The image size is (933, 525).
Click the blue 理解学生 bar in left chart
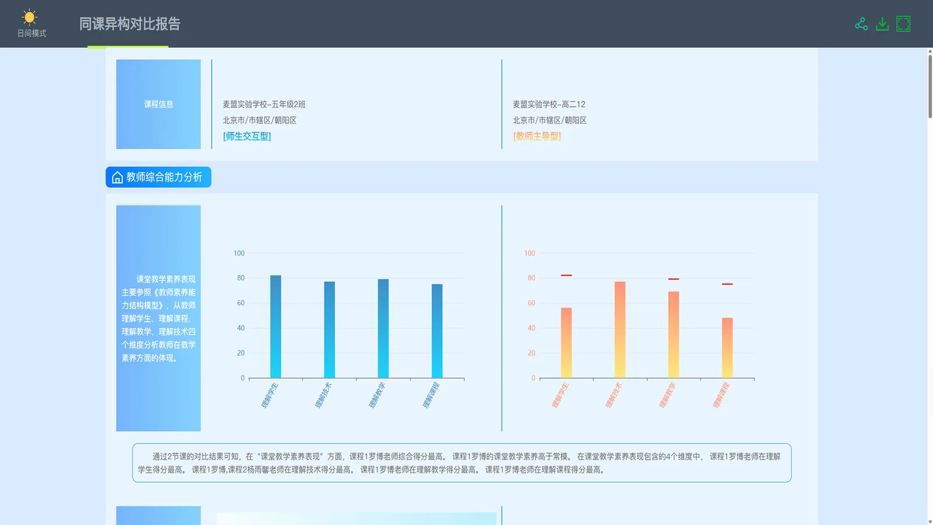click(x=276, y=327)
